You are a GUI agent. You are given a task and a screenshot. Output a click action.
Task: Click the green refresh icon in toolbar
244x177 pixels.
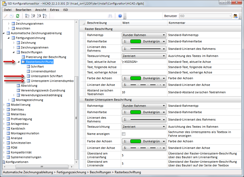[17, 16]
